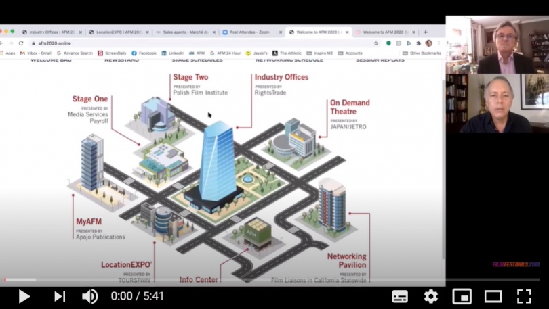549x309 pixels.
Task: Select the last Welcome to AFM 2020 tab
Action: coord(385,32)
